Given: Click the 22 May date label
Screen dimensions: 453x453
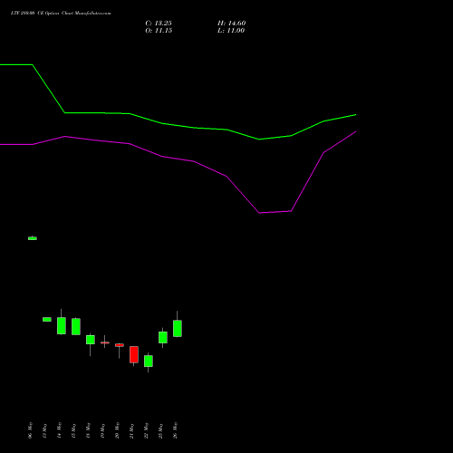Looking at the screenshot, I should click(x=146, y=430).
